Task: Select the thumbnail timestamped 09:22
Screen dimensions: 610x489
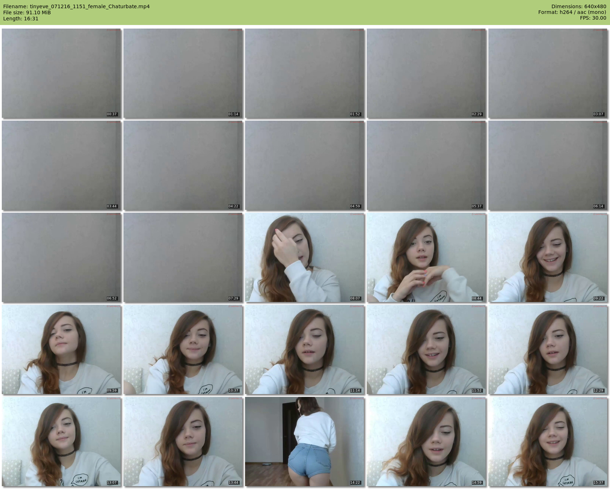Action: tap(548, 257)
